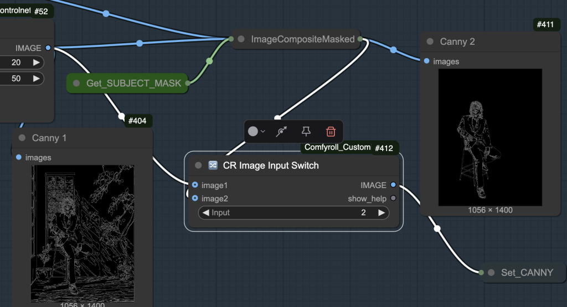The height and width of the screenshot is (307, 567).
Task: Click the image1 input socket
Action: tap(195, 185)
